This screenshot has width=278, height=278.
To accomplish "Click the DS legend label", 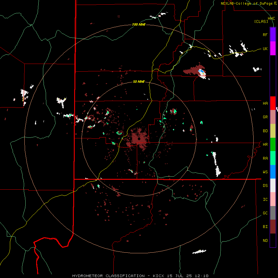I will click(x=265, y=186).
